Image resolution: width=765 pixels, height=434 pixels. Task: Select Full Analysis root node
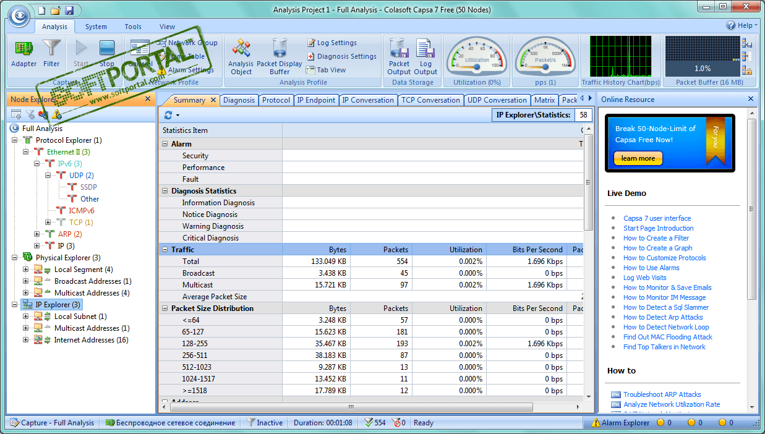point(42,129)
